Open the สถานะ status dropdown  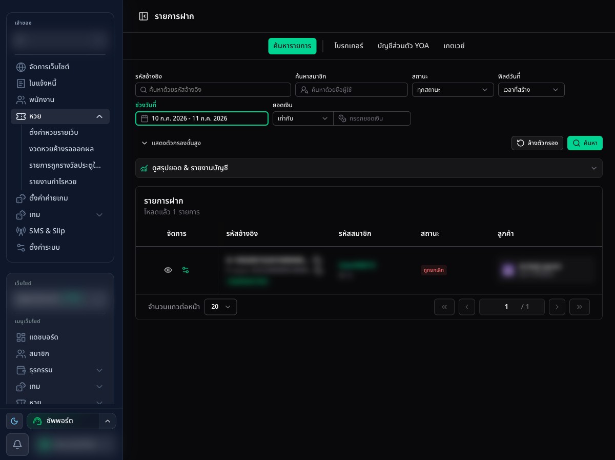[453, 90]
